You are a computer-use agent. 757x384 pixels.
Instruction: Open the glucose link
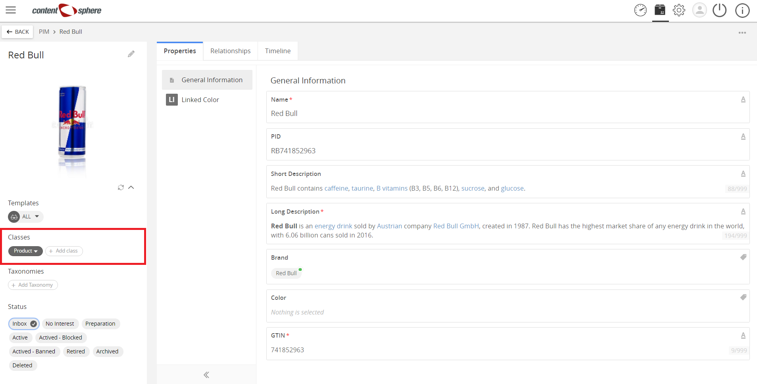pyautogui.click(x=512, y=189)
